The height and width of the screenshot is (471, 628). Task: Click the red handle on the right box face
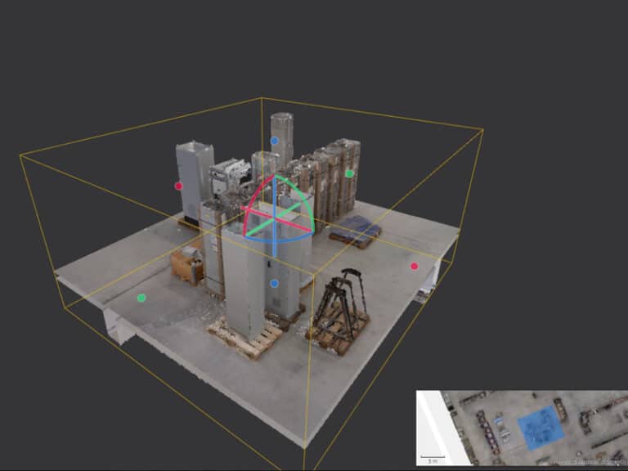415,266
